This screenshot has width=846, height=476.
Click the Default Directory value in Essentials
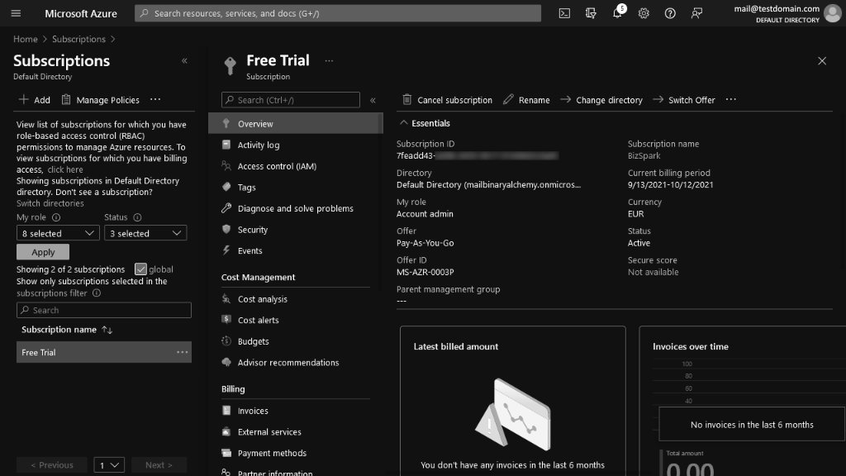click(x=489, y=184)
